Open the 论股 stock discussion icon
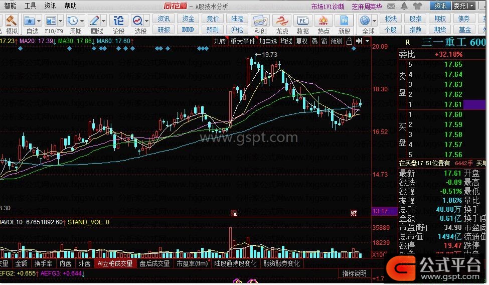The height and width of the screenshot is (285, 489). [118, 21]
